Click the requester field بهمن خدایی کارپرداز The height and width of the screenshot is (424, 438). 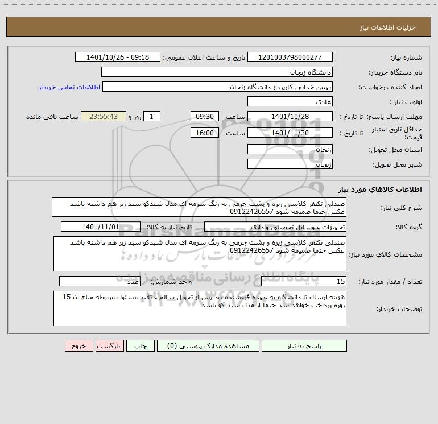click(218, 87)
